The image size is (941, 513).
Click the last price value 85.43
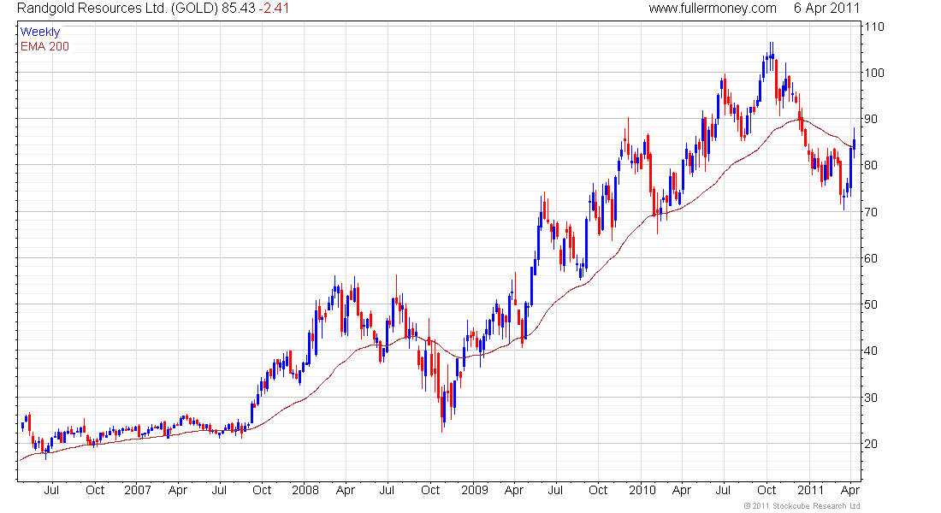point(239,9)
